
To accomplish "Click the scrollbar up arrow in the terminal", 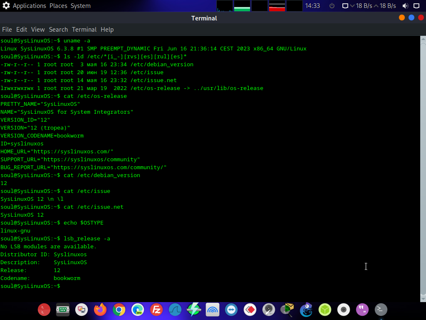I will click(423, 39).
